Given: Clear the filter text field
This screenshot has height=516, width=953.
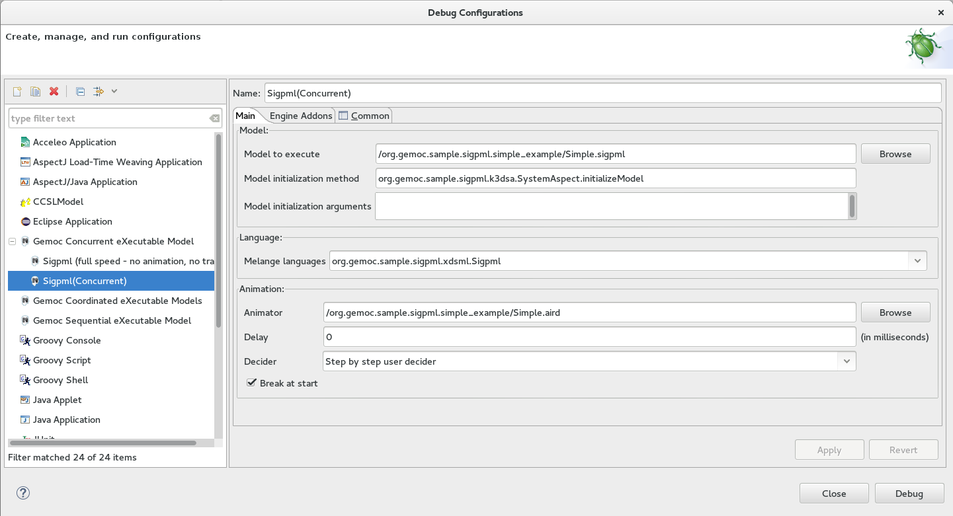Looking at the screenshot, I should [x=214, y=118].
